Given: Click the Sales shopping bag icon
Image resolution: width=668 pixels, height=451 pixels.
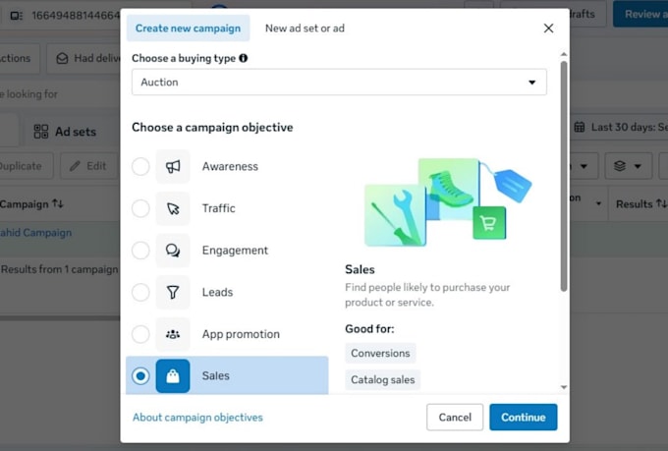Looking at the screenshot, I should (173, 376).
